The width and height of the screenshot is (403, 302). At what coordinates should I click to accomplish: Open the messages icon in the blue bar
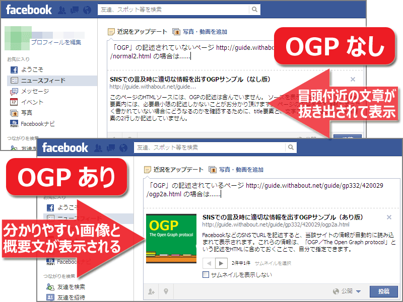[x=111, y=148]
